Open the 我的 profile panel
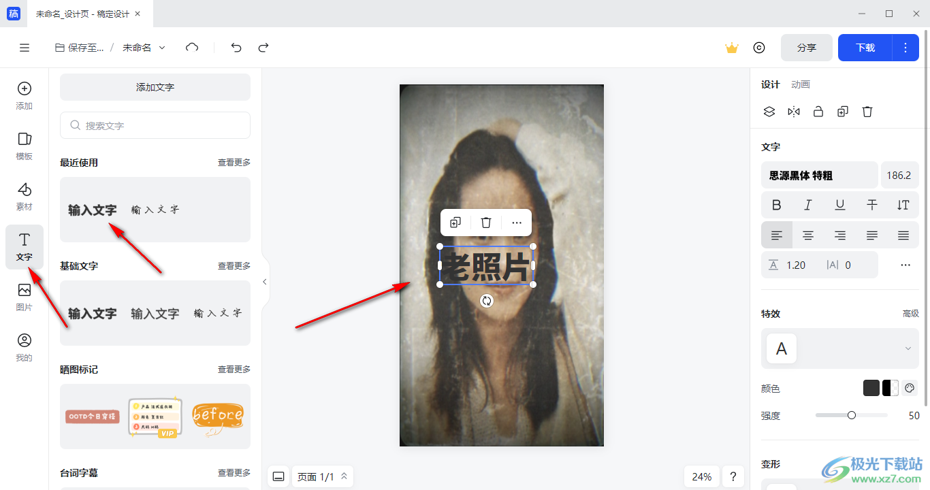This screenshot has height=490, width=930. click(x=25, y=347)
